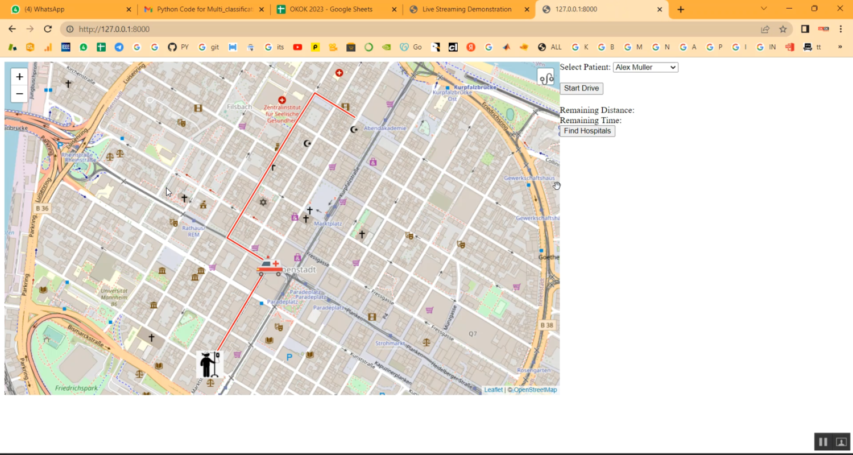The width and height of the screenshot is (853, 455).
Task: Click the routing control icon on map
Action: 545,77
